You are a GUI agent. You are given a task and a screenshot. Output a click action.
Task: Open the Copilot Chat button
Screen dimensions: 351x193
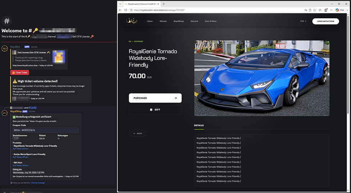pyautogui.click(x=339, y=10)
